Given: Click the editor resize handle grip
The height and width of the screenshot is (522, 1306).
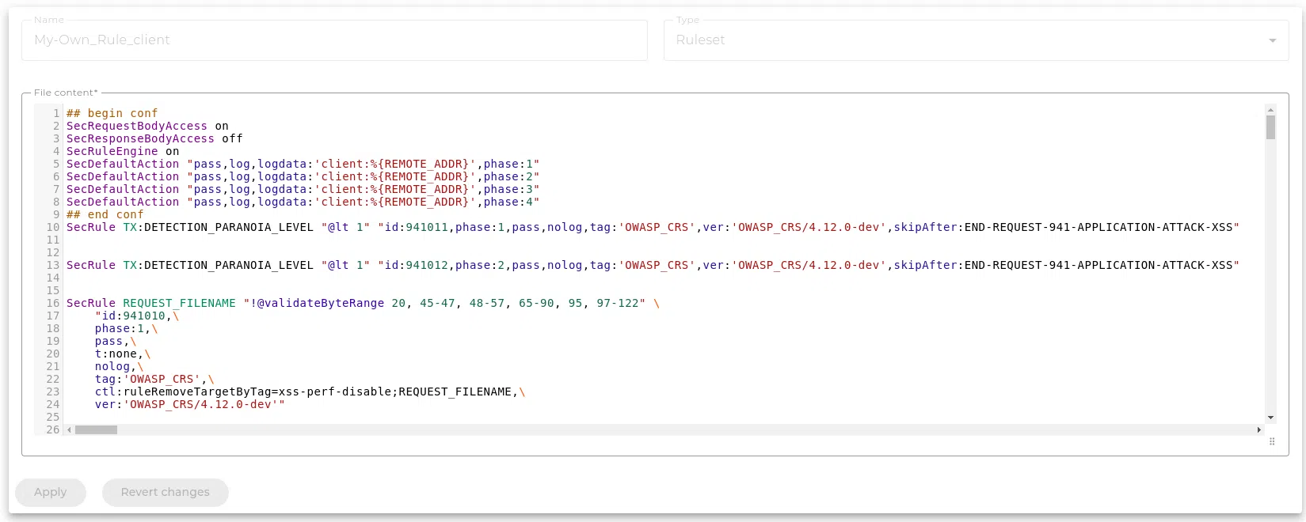Looking at the screenshot, I should (1272, 442).
